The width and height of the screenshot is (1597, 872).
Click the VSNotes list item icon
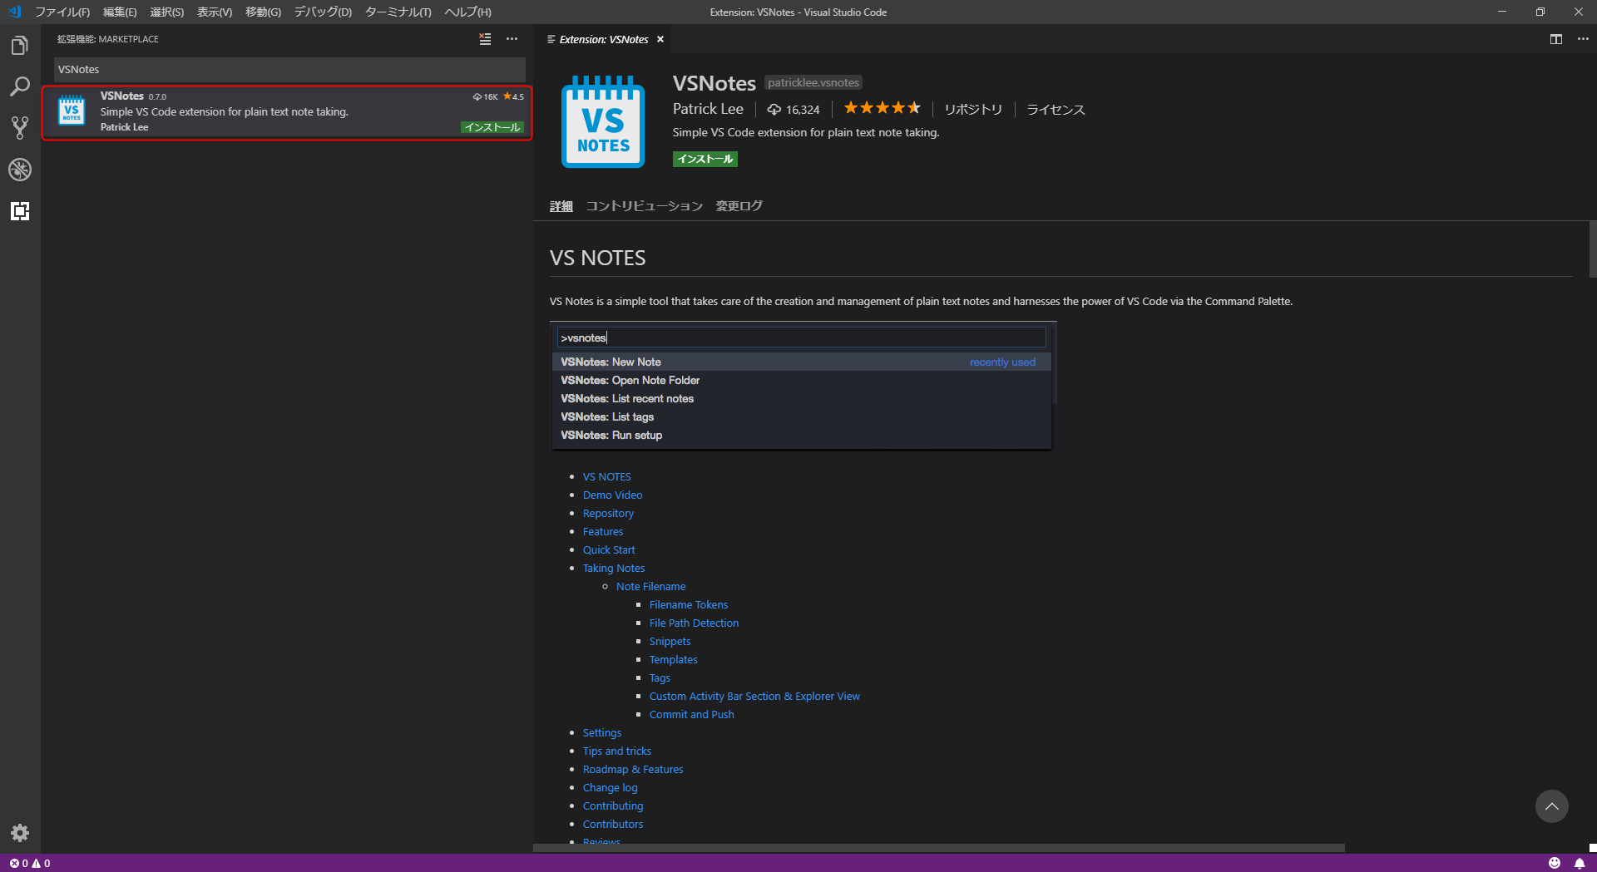click(72, 111)
